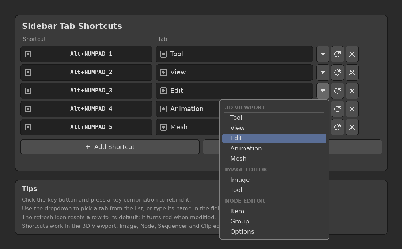Choose Options under Node Editor

274,232
